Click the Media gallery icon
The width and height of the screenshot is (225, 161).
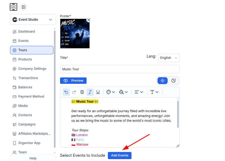(x=15, y=106)
